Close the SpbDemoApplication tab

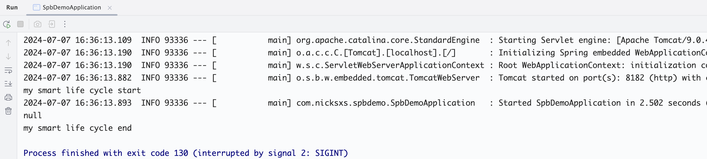tap(110, 8)
